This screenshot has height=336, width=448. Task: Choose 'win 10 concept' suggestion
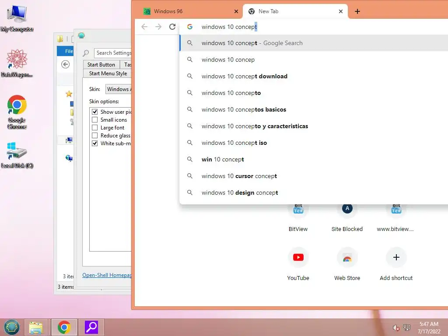(313, 159)
